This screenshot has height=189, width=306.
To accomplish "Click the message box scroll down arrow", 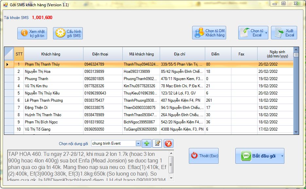I will 171,178.
